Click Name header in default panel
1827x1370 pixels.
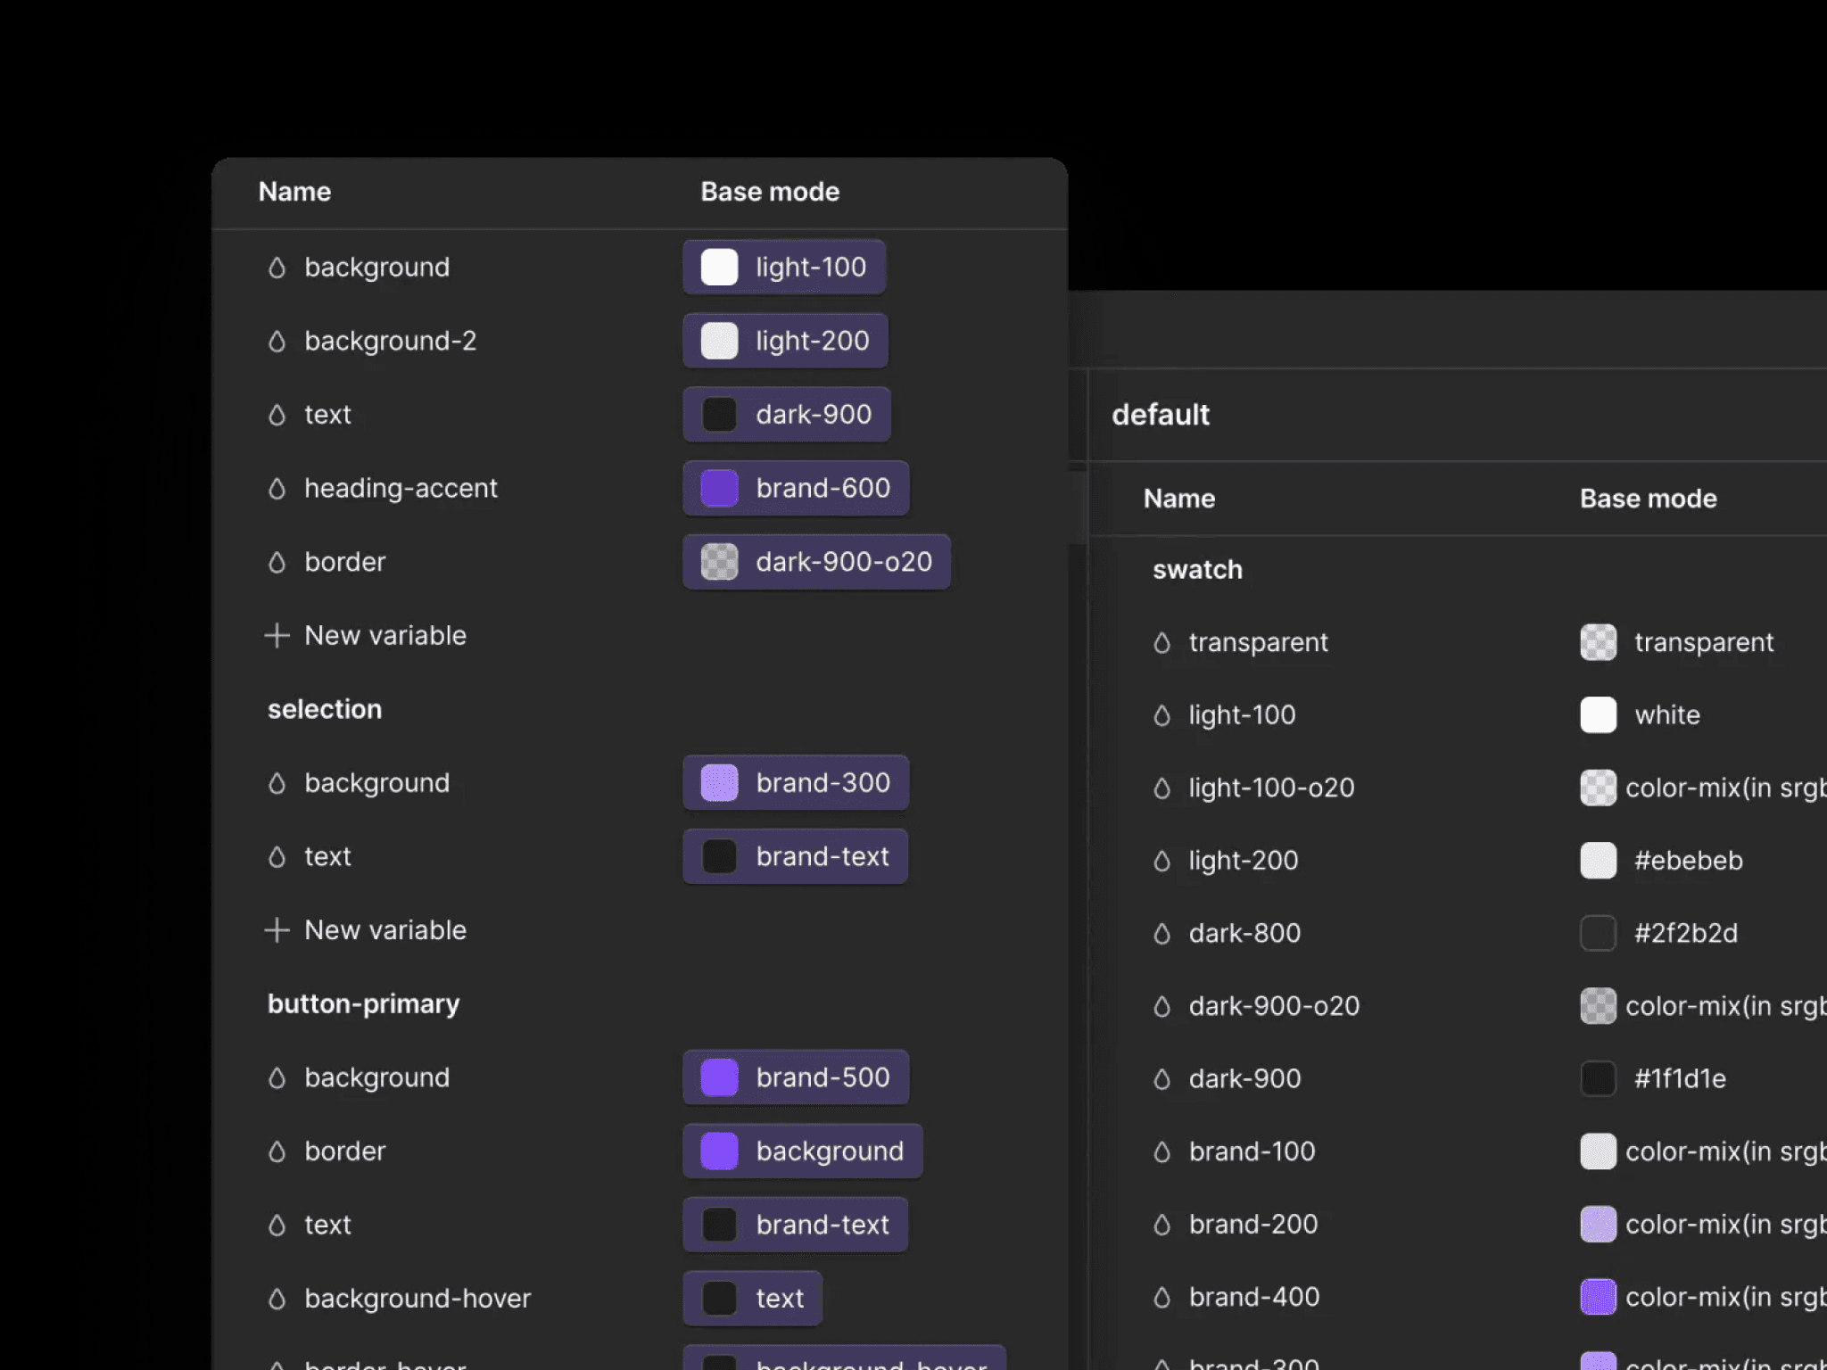pos(1179,499)
